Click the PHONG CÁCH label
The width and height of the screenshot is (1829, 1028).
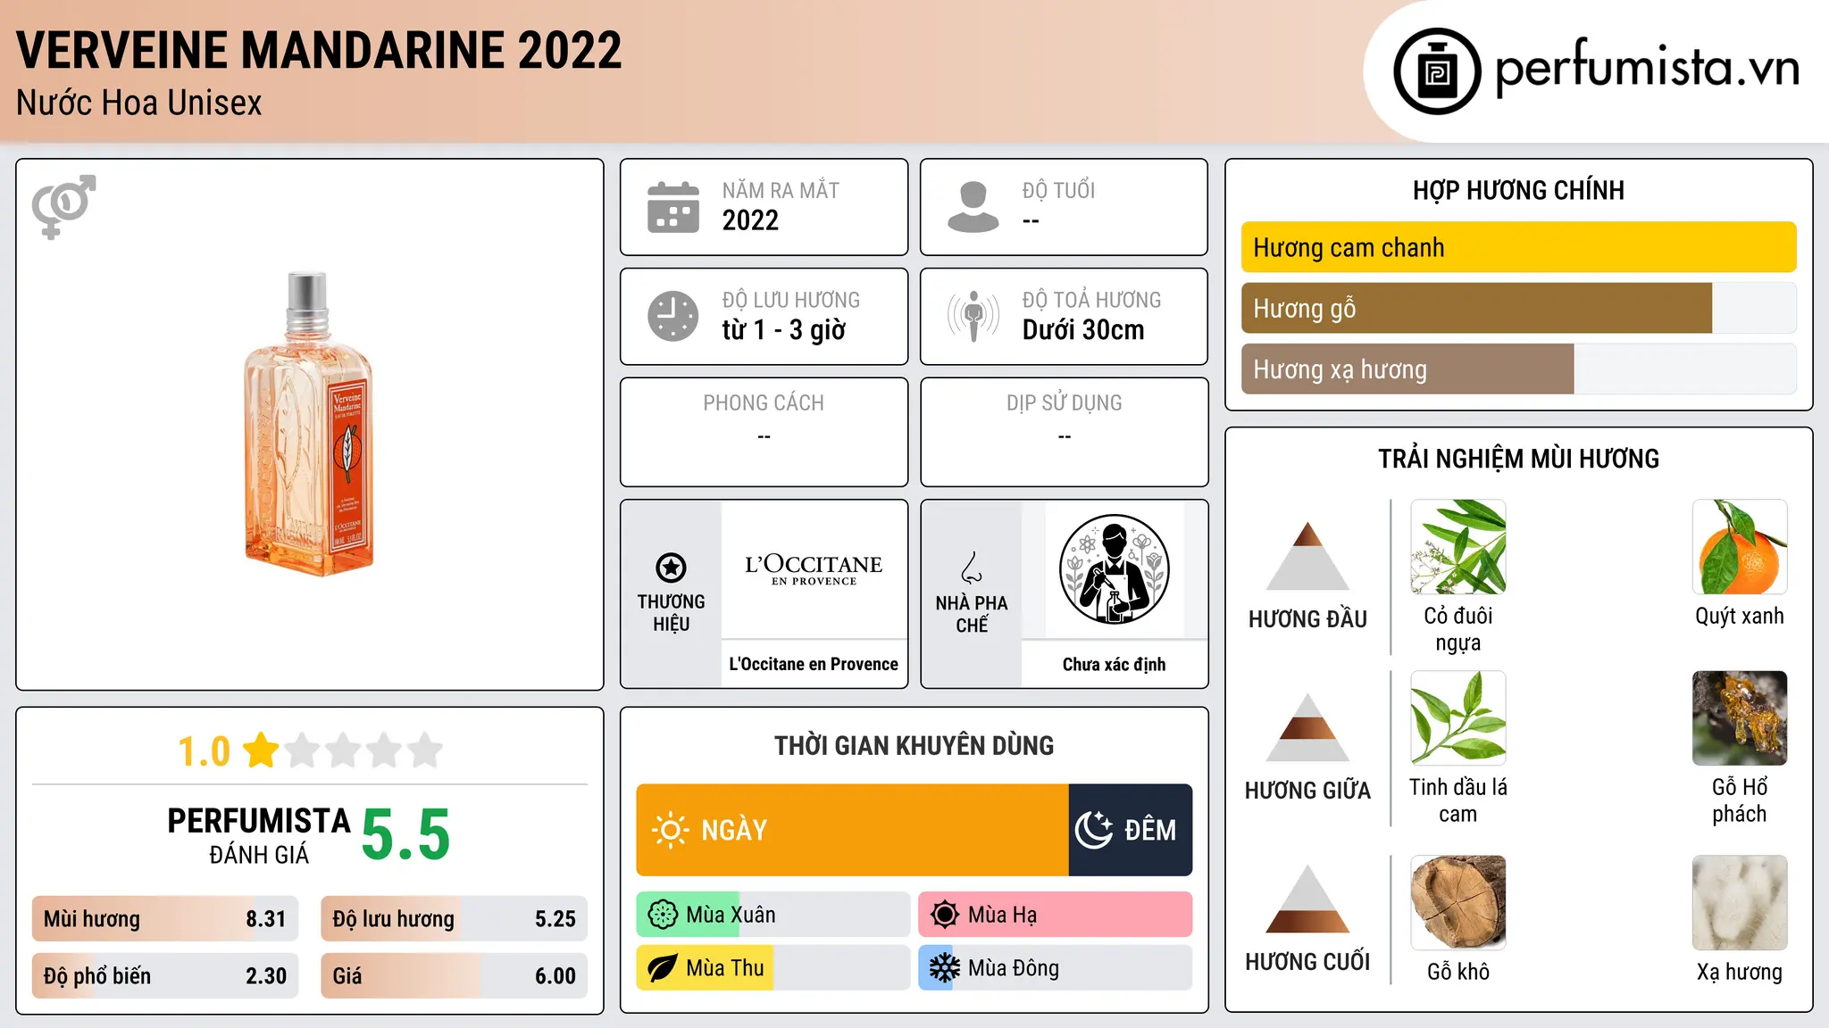pos(764,403)
